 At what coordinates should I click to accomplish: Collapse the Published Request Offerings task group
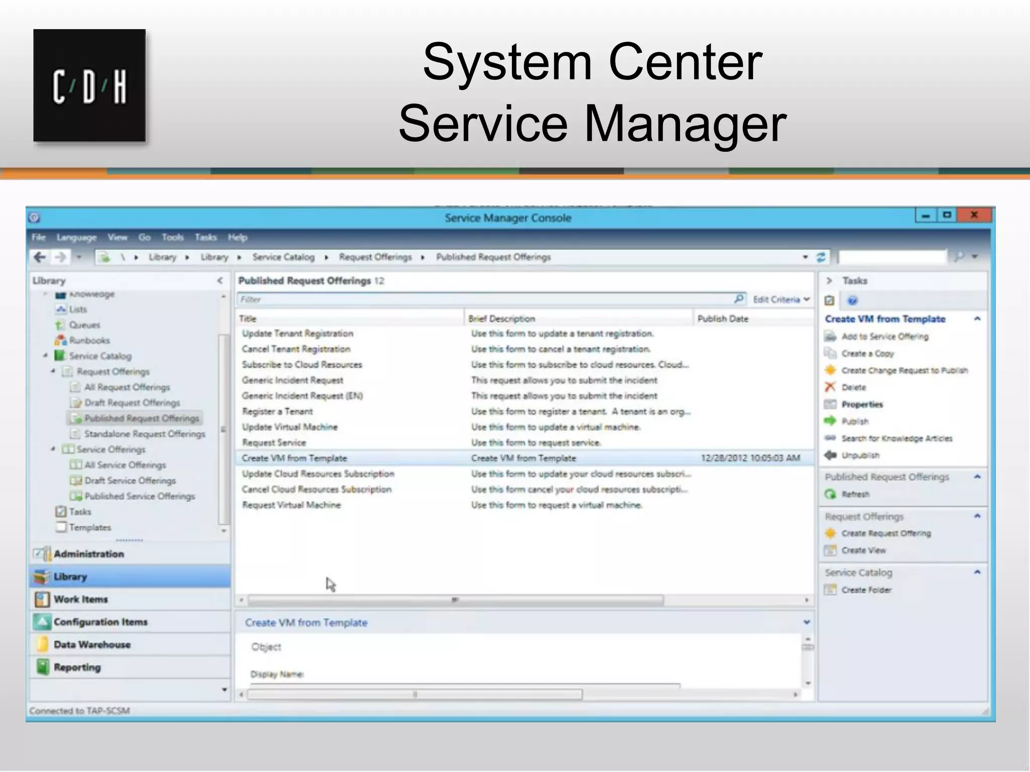[977, 476]
